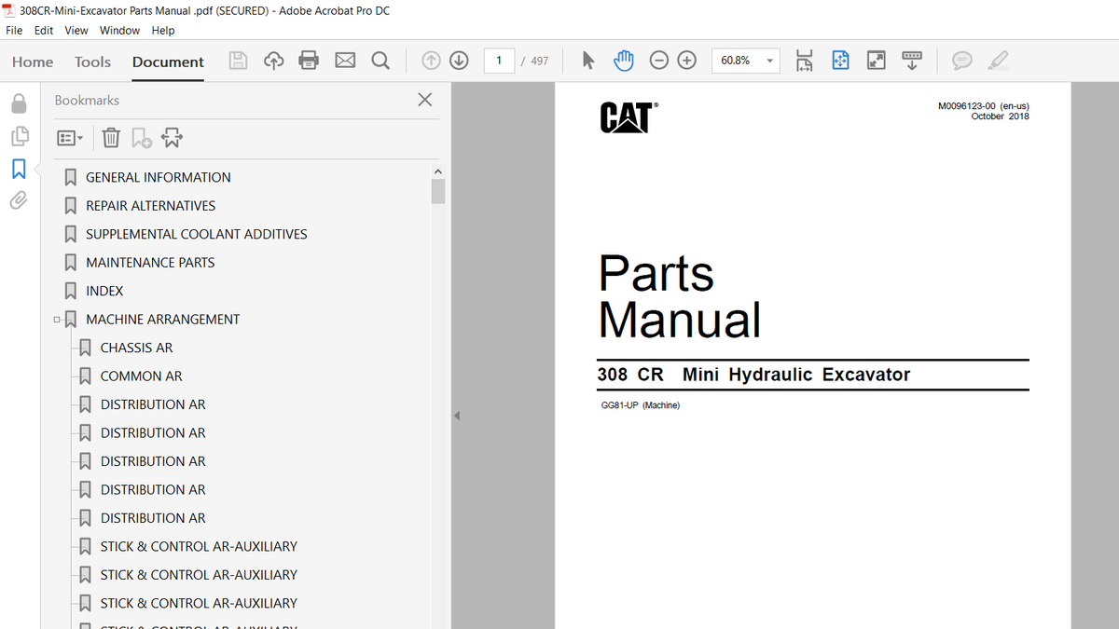Switch to the Tools tab
1119x629 pixels.
pyautogui.click(x=92, y=62)
